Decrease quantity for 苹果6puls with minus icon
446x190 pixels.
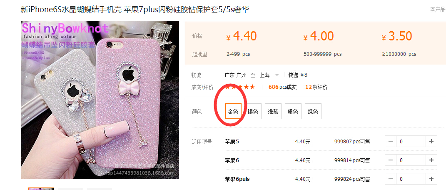[x=391, y=179]
